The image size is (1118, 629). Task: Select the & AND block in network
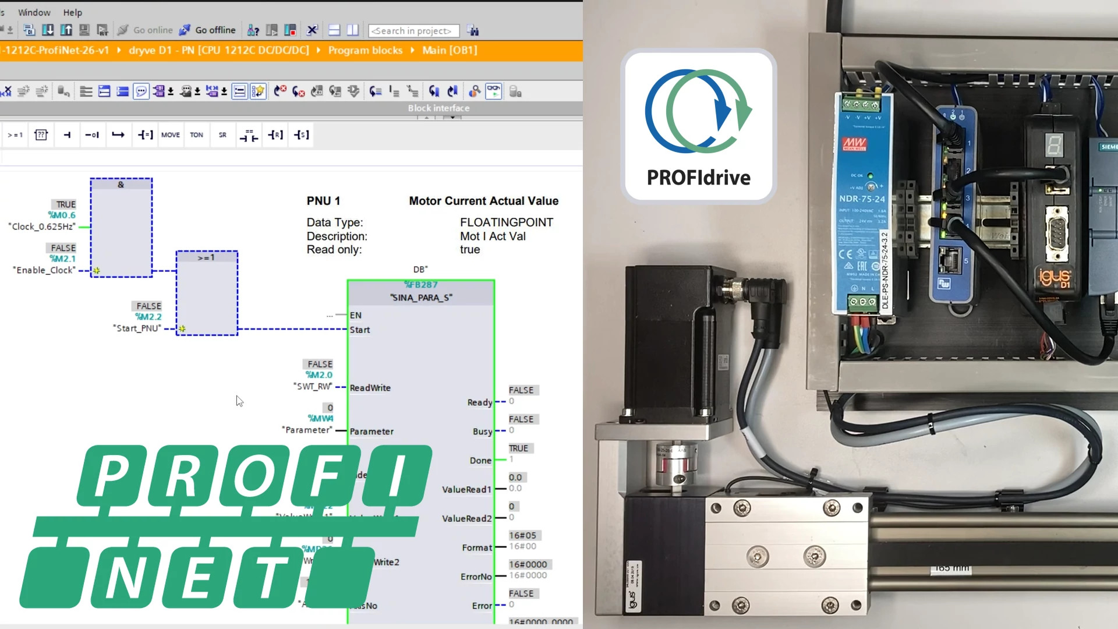(x=121, y=228)
